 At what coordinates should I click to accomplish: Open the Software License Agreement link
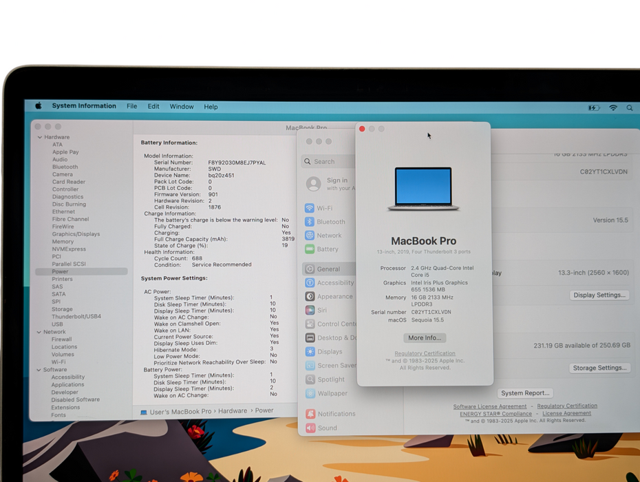pyautogui.click(x=490, y=406)
